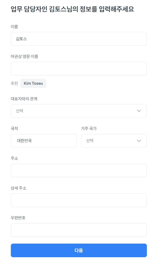Click the 여권상 영문 이름 label text
Image resolution: width=163 pixels, height=262 pixels.
24,56
